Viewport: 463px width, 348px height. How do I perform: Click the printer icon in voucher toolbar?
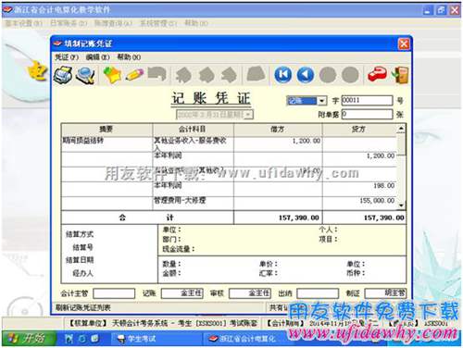tap(63, 75)
